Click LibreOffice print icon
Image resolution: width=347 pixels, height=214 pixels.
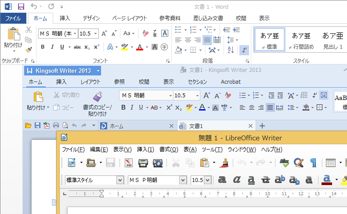pos(143,163)
